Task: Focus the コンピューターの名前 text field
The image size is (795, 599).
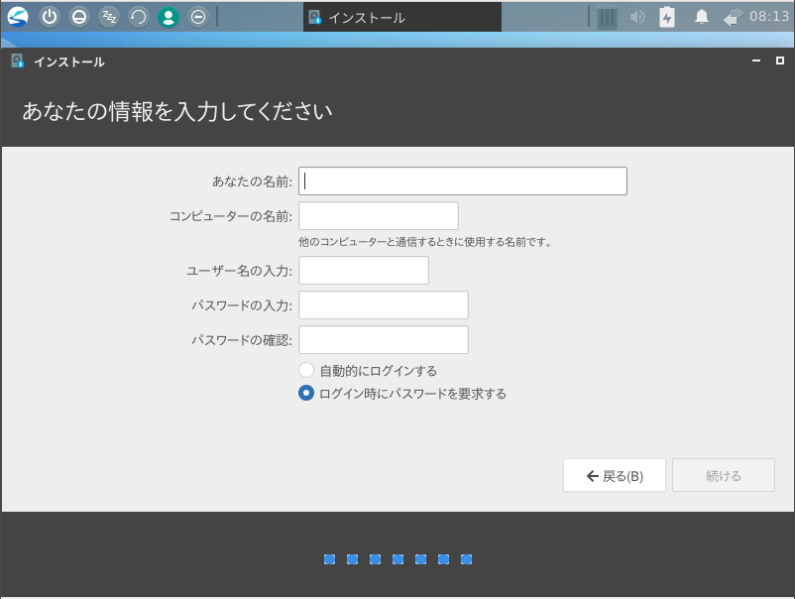Action: point(379,215)
